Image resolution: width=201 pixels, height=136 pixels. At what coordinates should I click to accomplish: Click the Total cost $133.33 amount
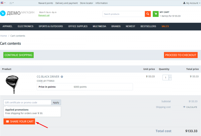pos(192,131)
